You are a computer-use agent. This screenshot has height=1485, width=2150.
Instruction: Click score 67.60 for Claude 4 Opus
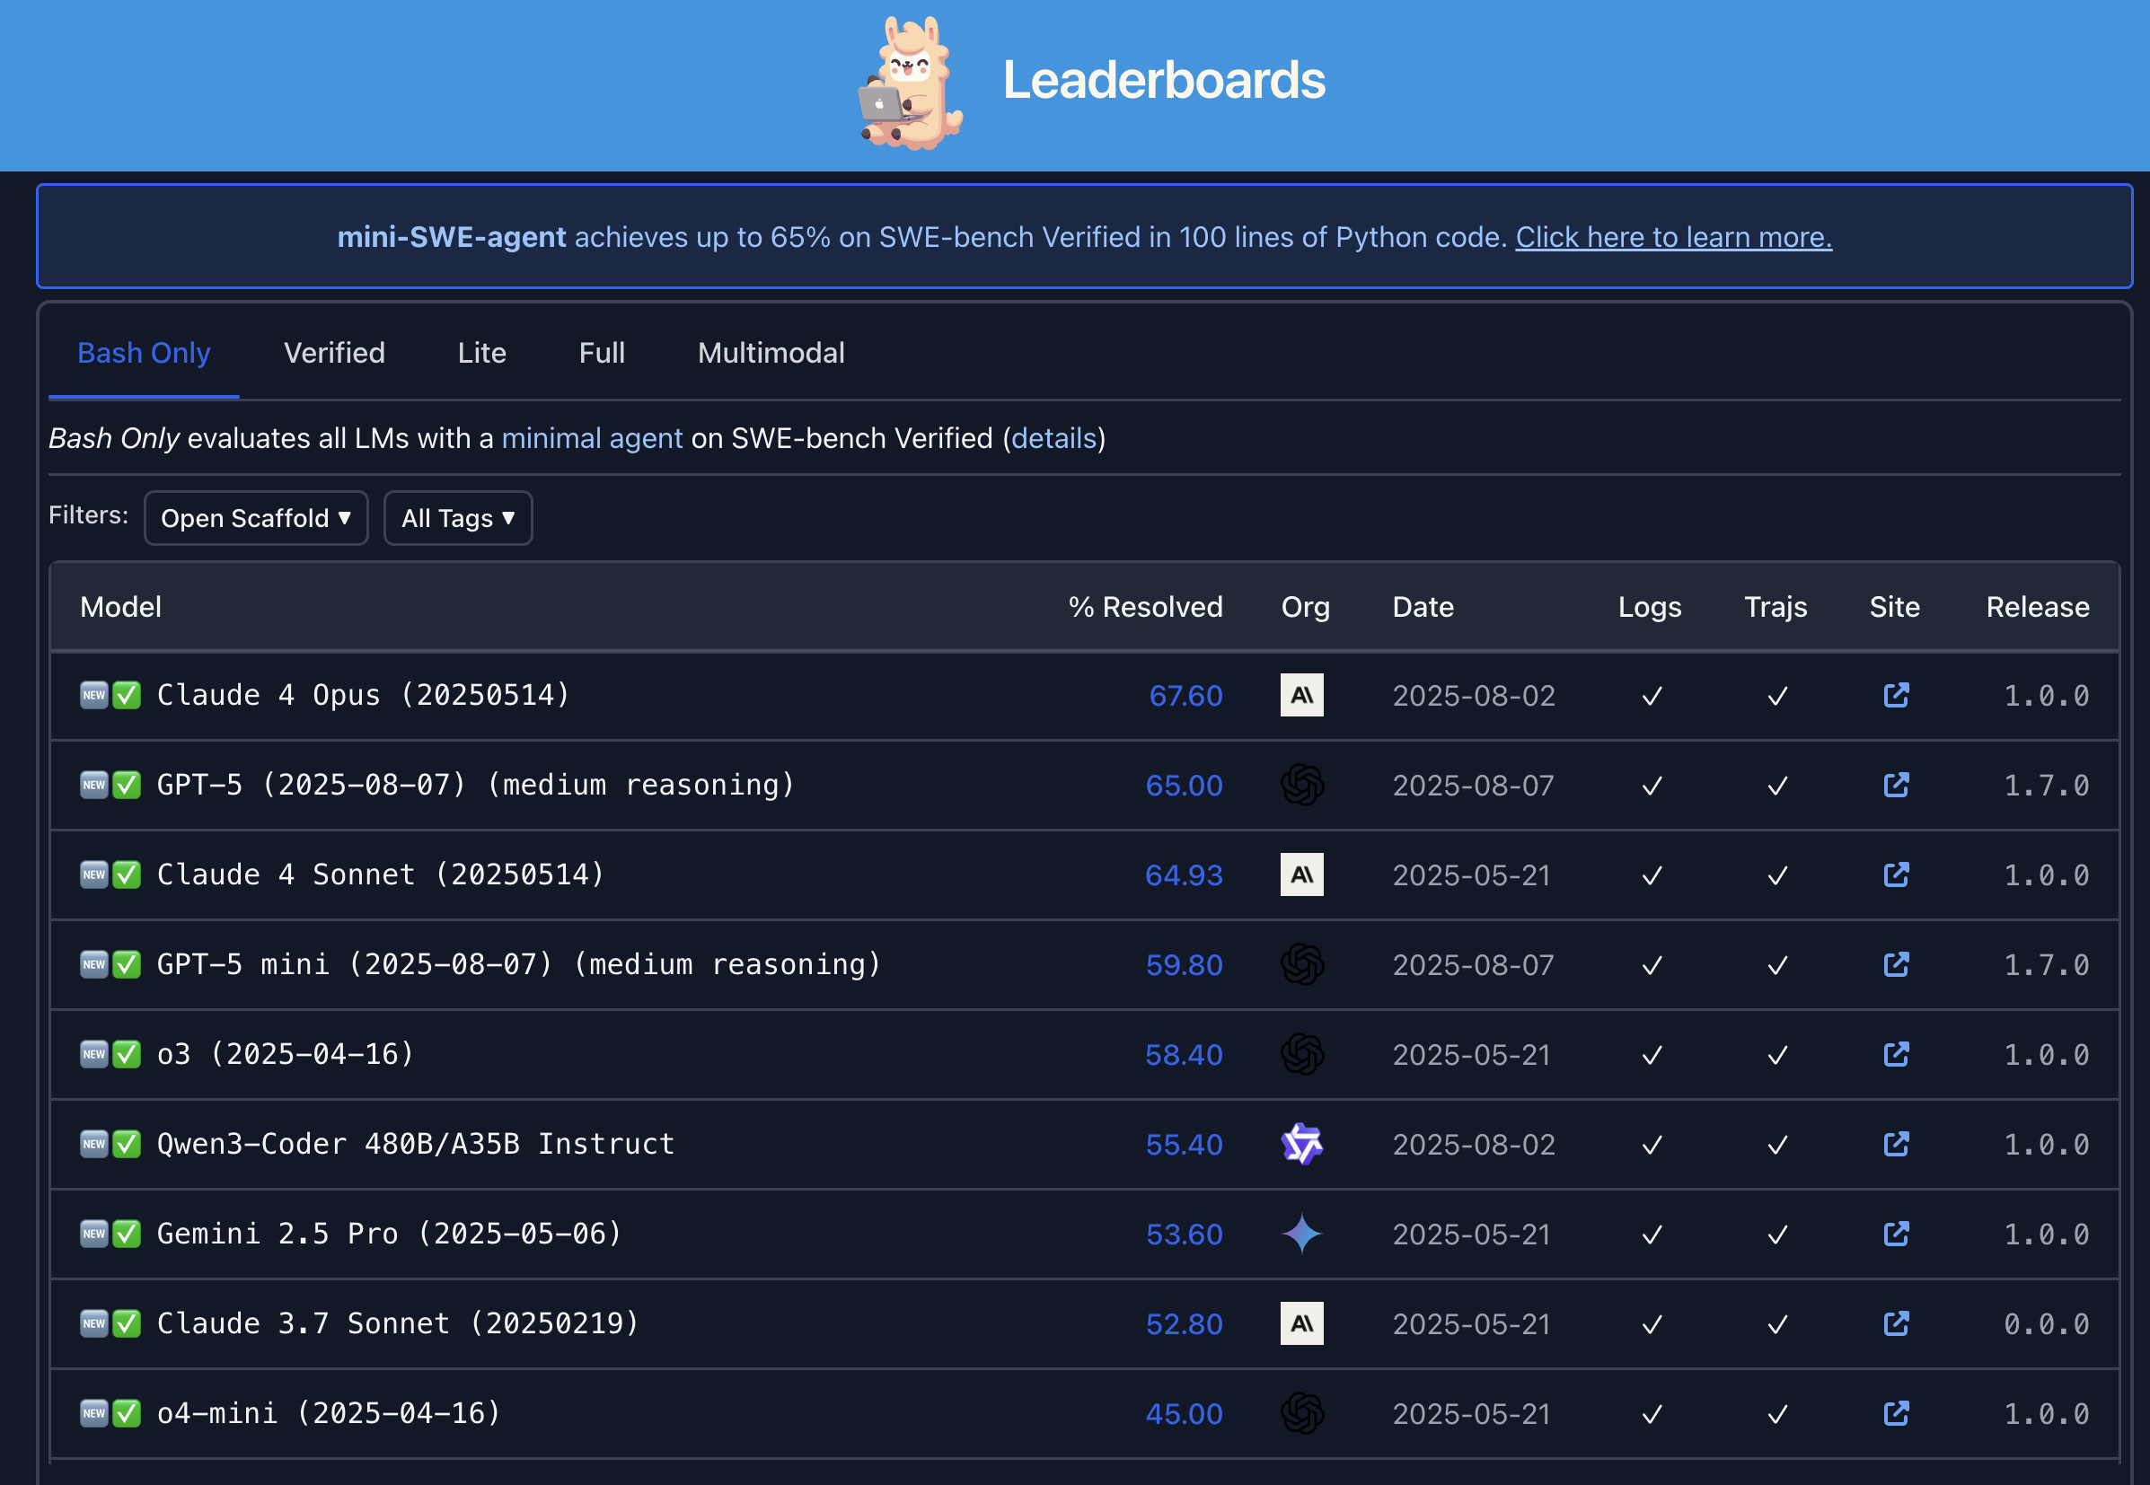coord(1185,696)
